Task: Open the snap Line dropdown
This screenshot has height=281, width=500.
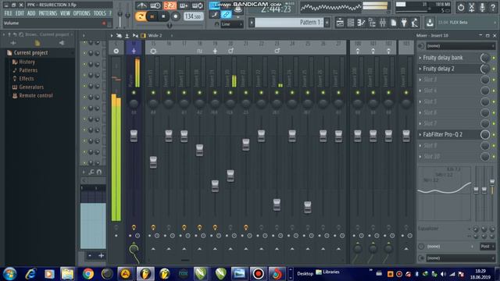Action: pyautogui.click(x=232, y=24)
